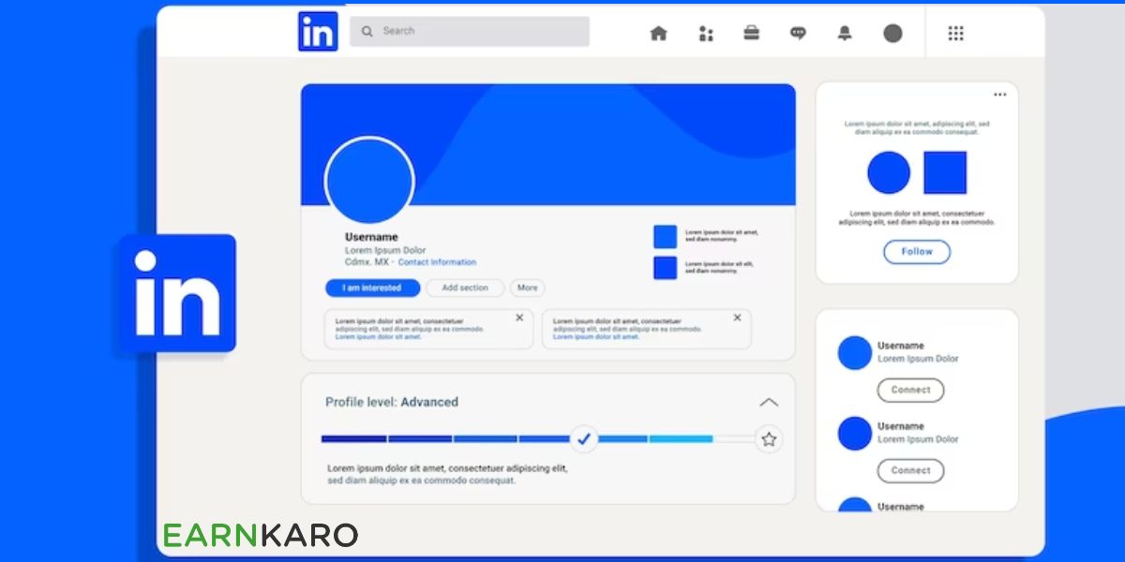Check the Notifications bell icon
The width and height of the screenshot is (1125, 562).
click(x=844, y=32)
